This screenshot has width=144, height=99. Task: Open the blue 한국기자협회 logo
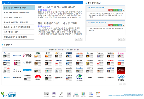click(x=27, y=70)
